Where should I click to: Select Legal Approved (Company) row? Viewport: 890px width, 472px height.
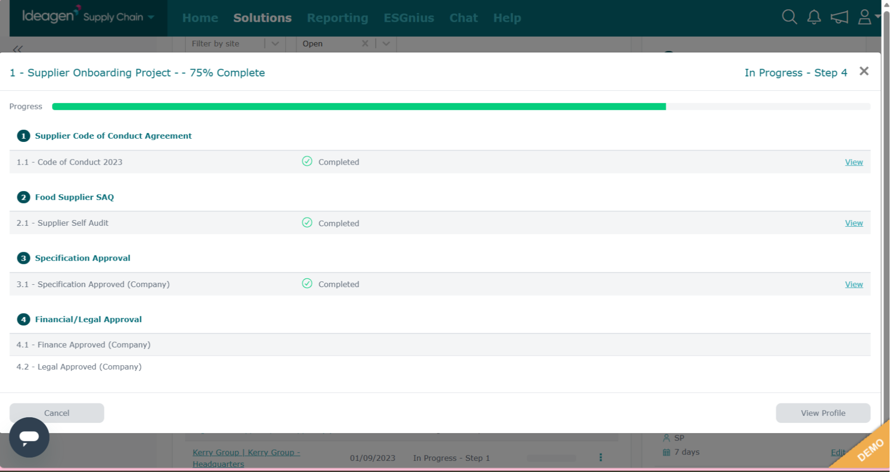click(x=440, y=367)
